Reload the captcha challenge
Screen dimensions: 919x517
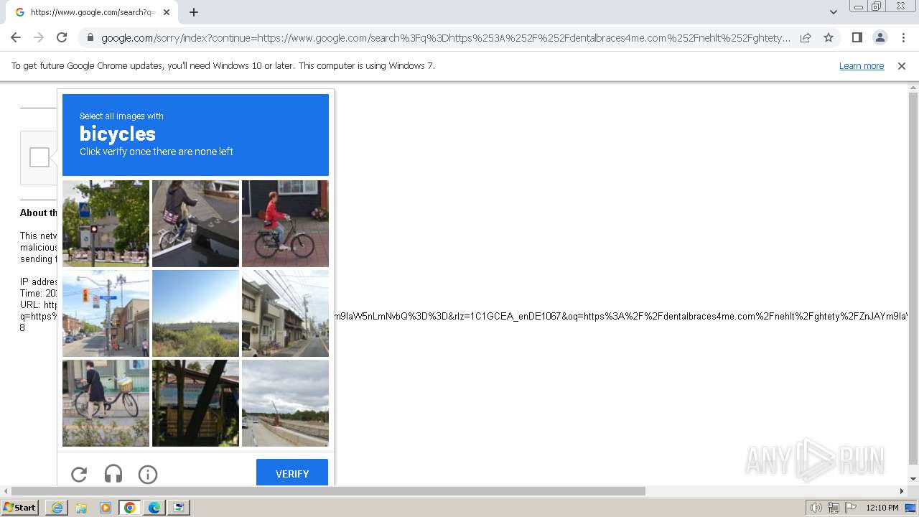click(79, 474)
